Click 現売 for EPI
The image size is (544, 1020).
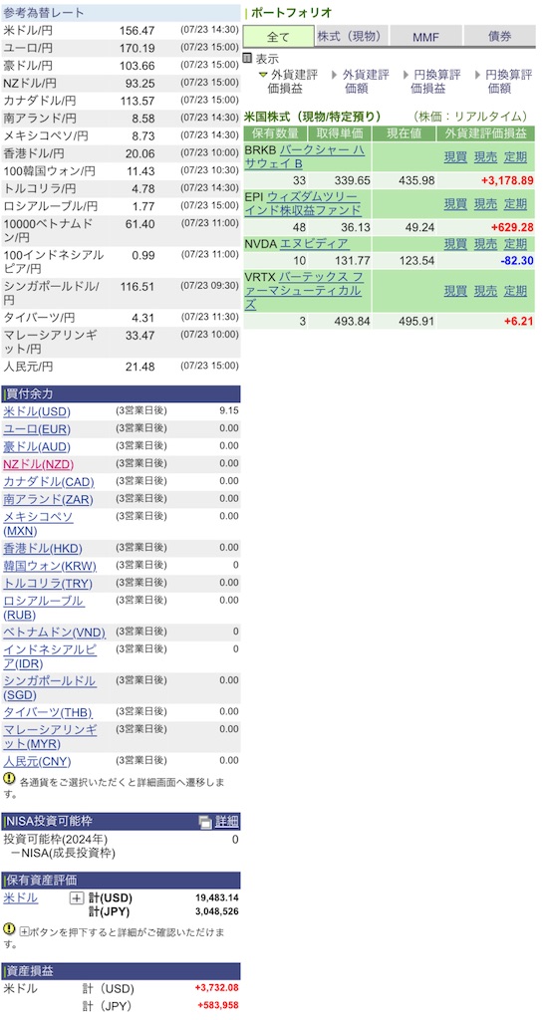coord(485,203)
